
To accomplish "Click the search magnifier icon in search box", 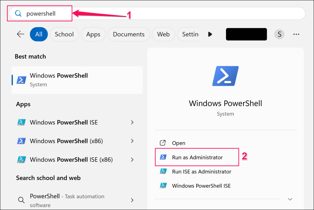I will pyautogui.click(x=18, y=13).
